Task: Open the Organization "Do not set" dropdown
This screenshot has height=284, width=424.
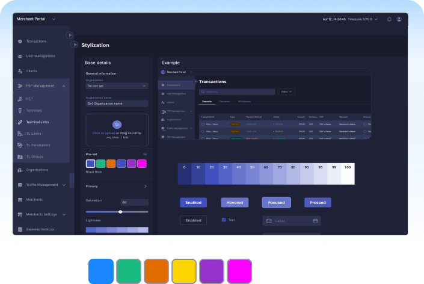Action: [117, 86]
